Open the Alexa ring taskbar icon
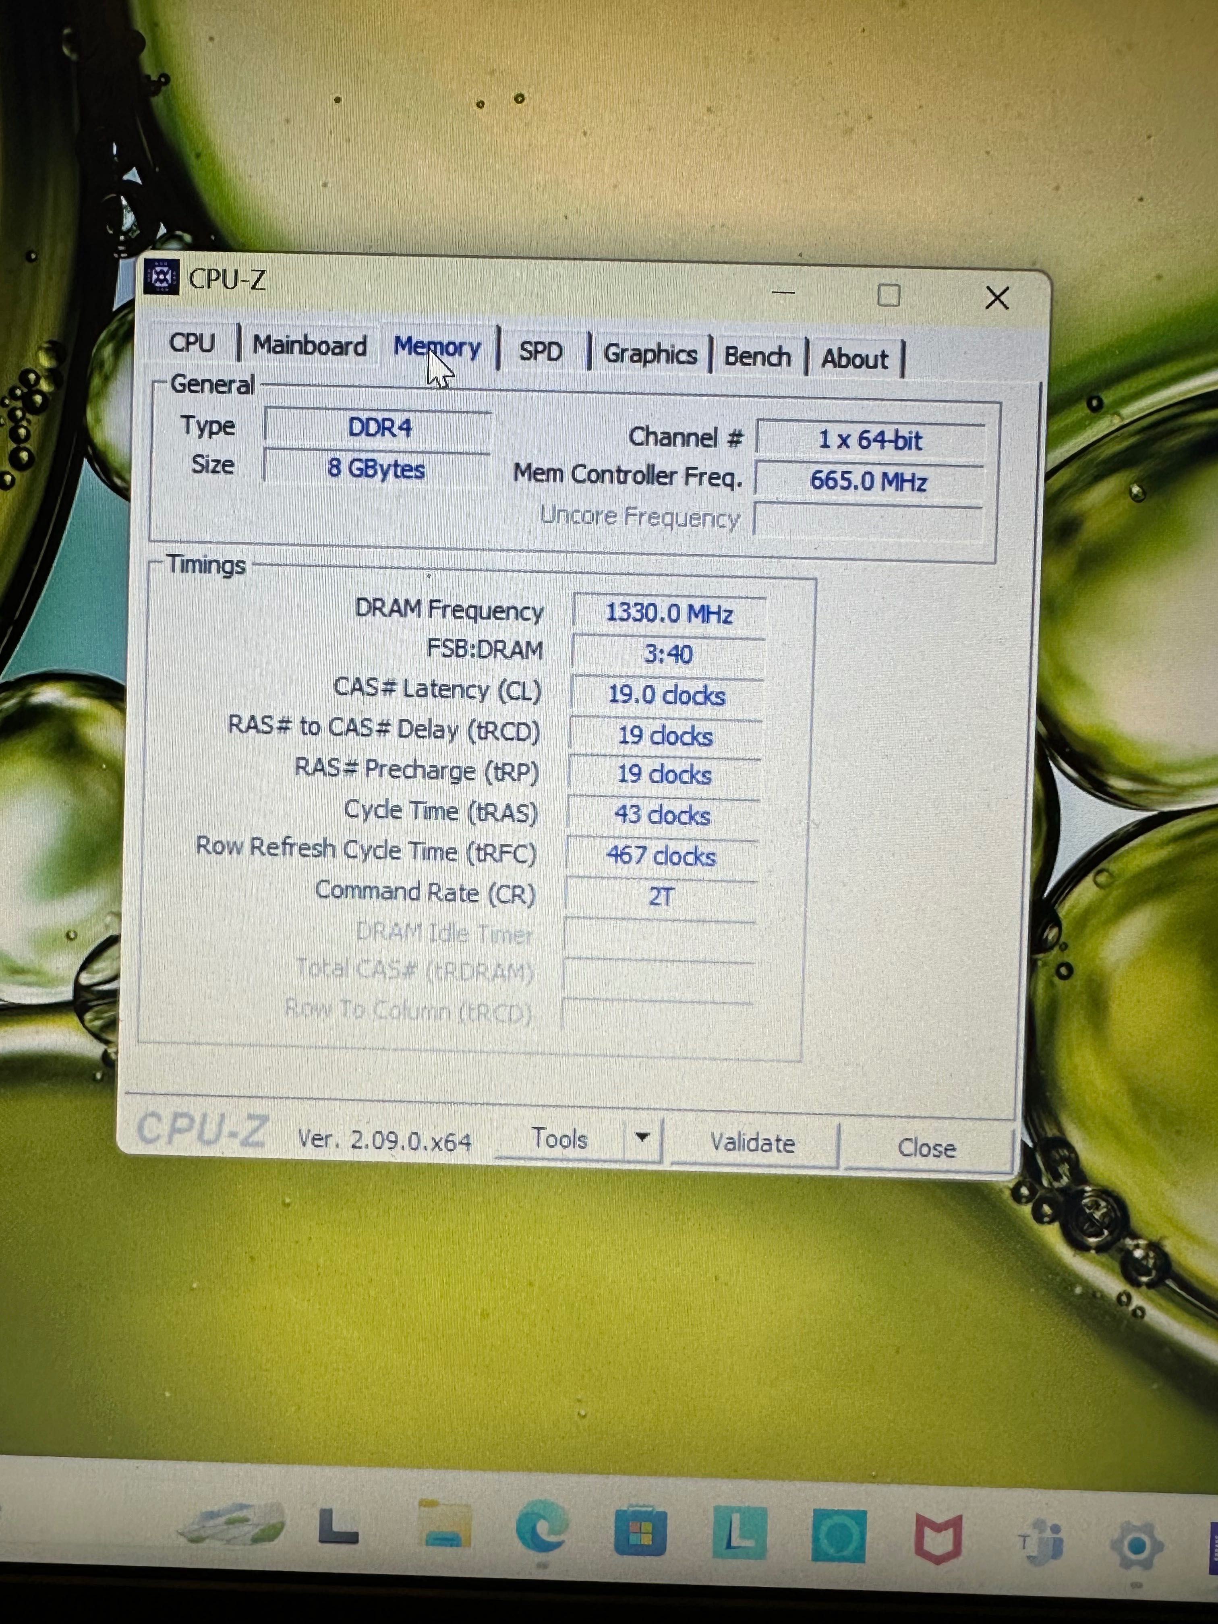This screenshot has width=1218, height=1624. [x=839, y=1536]
